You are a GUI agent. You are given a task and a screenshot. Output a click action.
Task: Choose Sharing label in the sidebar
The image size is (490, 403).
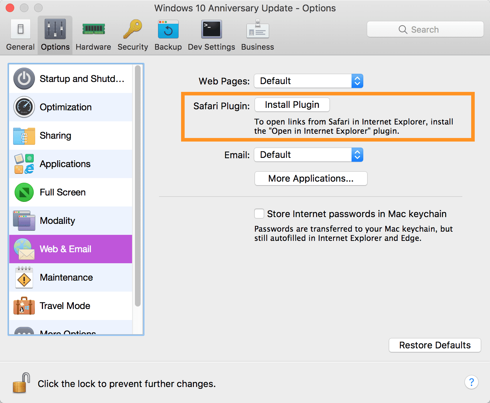point(55,136)
